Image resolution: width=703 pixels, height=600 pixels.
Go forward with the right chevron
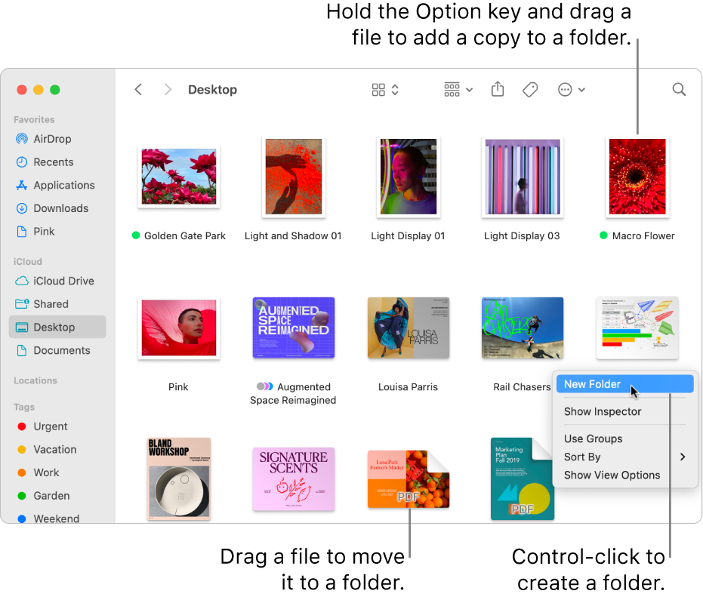point(168,90)
